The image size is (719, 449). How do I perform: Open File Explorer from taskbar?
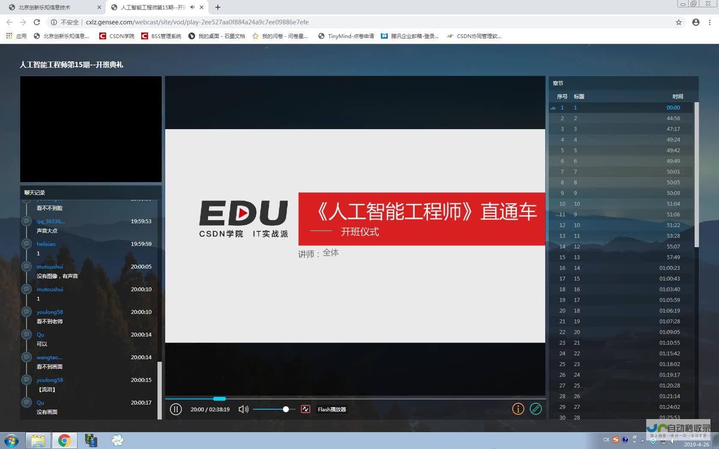38,440
